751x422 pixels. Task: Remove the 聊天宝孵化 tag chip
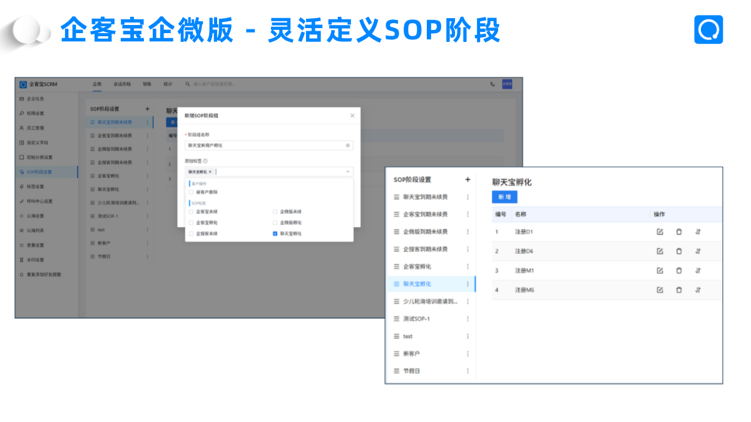click(x=210, y=171)
